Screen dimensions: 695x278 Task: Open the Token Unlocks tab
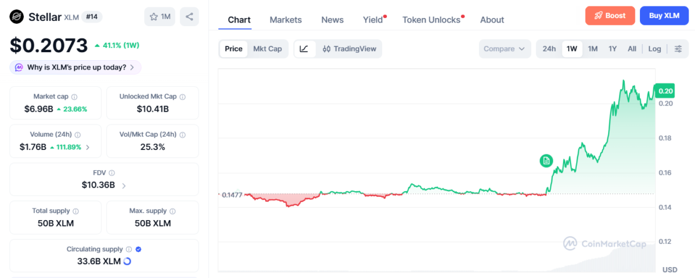[x=431, y=20]
